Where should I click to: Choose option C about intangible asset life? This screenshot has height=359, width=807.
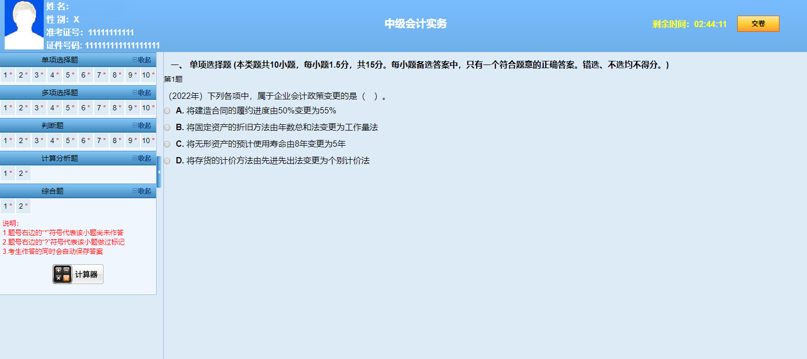(167, 144)
